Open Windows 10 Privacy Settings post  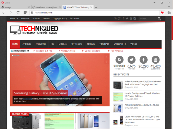click(142, 95)
